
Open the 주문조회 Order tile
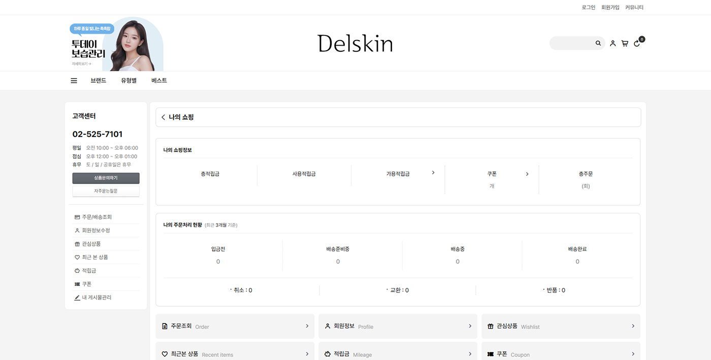point(235,326)
